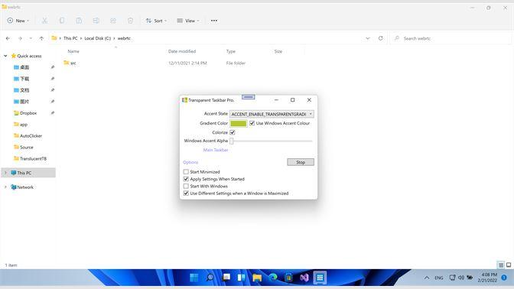Screen dimensions: 514x289
Task: Show hidden tray icons chevron
Action: 427,278
